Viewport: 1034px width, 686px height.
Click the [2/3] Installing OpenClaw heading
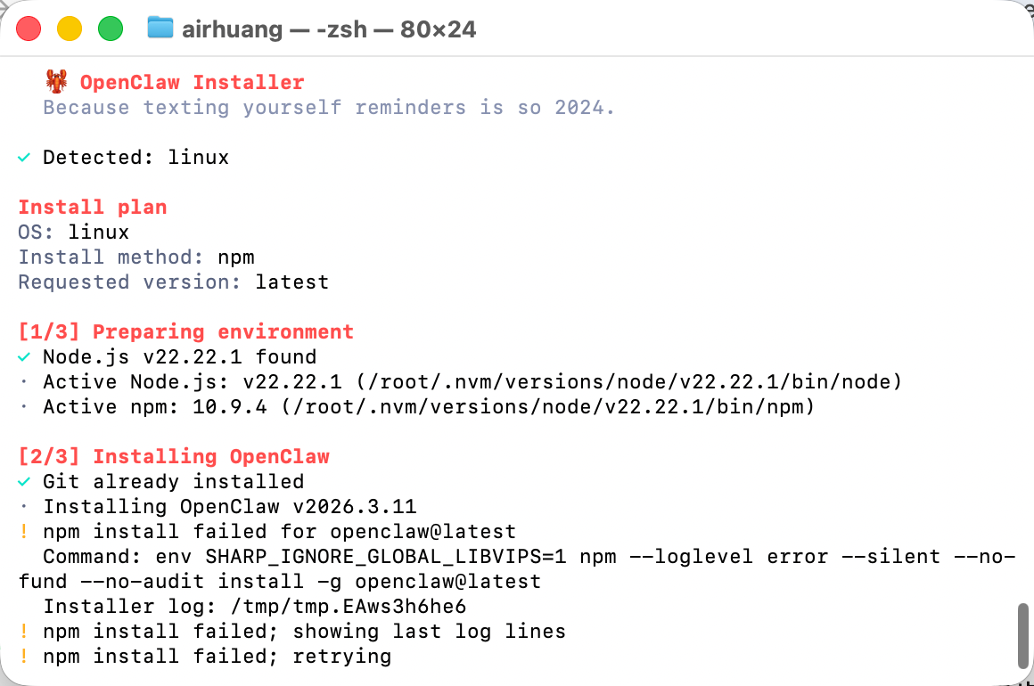[x=174, y=457]
